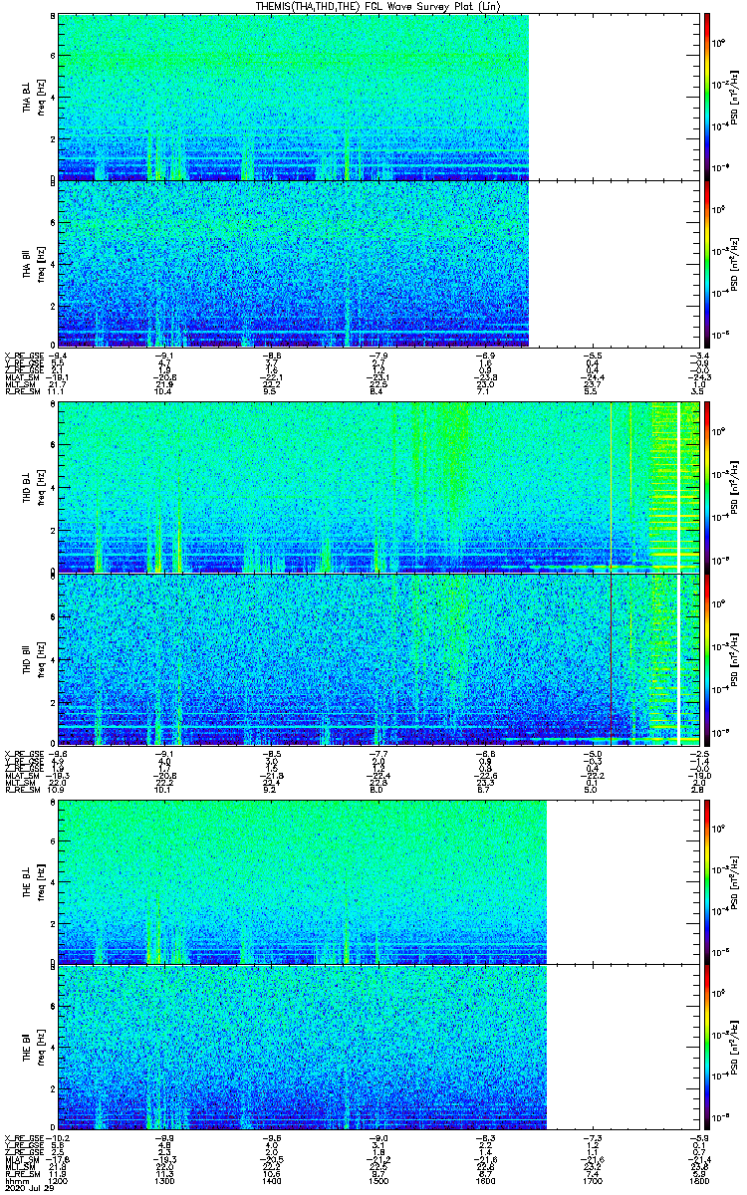This screenshot has height=1195, width=747.
Task: Click the '1700' time axis label
Action: pyautogui.click(x=595, y=1181)
